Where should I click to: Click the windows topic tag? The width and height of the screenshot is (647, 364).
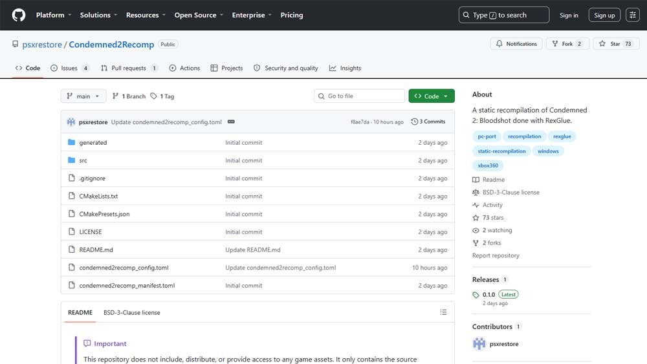tap(548, 151)
